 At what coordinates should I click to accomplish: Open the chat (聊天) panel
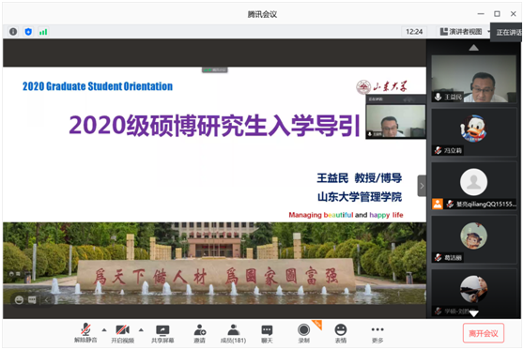[267, 334]
